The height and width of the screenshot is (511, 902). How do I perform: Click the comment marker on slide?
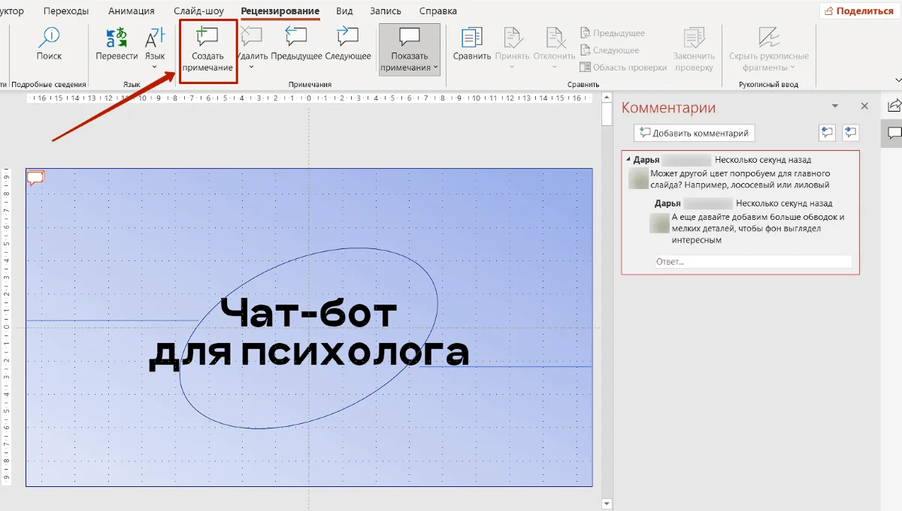[35, 178]
